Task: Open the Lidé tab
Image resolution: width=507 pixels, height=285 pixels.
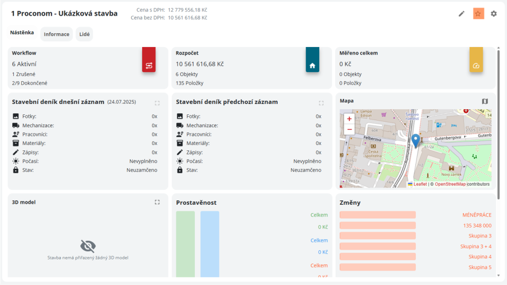Action: click(84, 34)
